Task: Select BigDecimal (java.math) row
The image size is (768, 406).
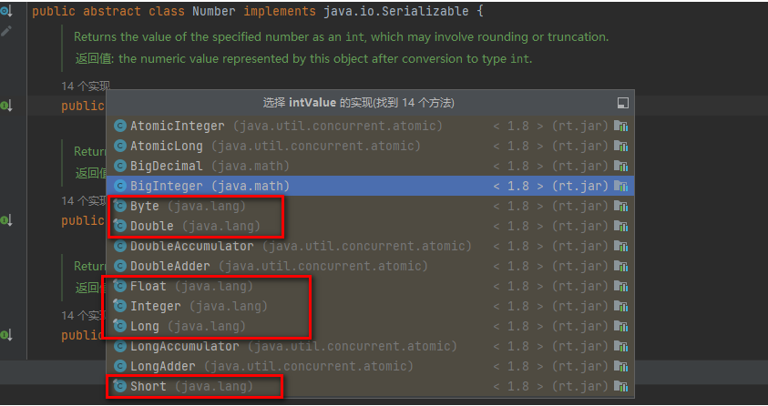Action: click(370, 166)
